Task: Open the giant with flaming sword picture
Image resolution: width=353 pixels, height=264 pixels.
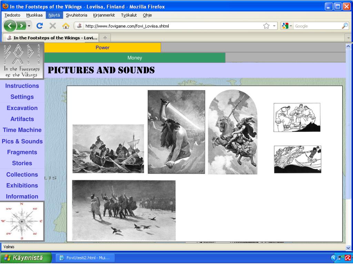Action: 176,132
